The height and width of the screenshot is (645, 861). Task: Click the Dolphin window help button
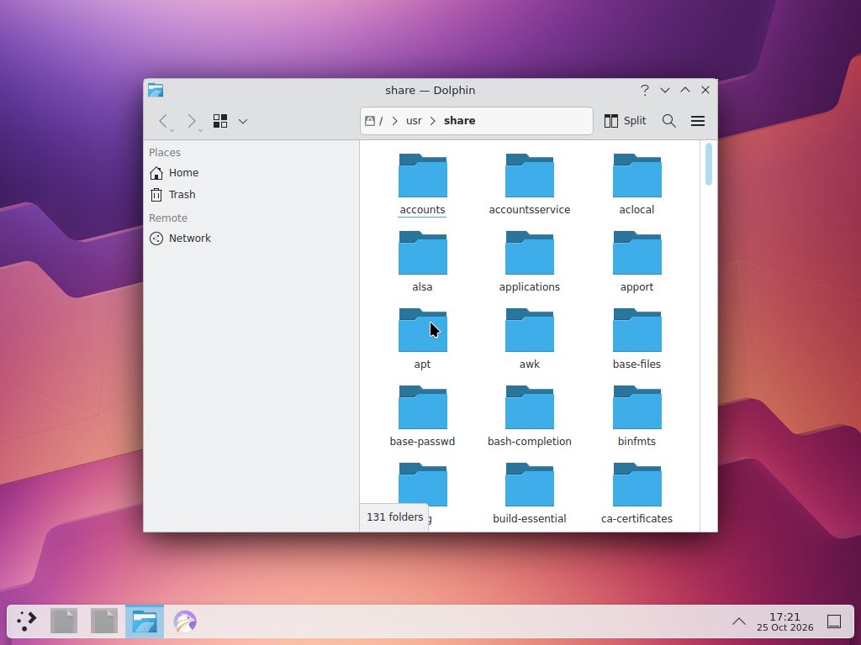(x=645, y=90)
